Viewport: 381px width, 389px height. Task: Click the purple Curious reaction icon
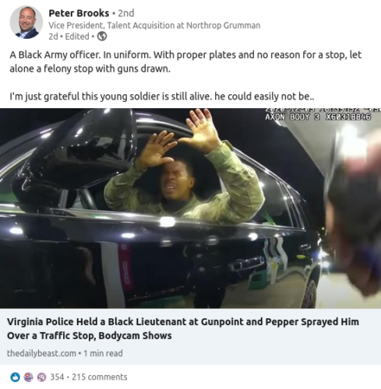pyautogui.click(x=41, y=377)
